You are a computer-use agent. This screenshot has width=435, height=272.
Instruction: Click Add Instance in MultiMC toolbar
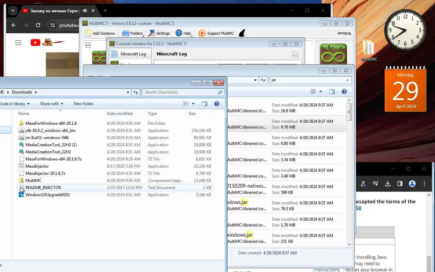100,33
